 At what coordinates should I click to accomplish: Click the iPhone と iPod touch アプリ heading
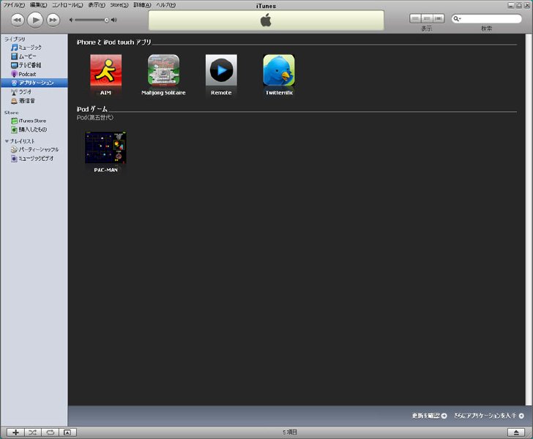113,42
